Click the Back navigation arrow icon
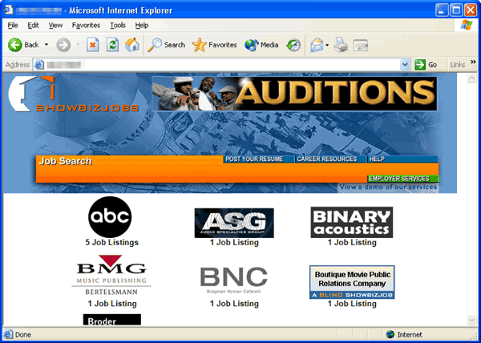 (x=15, y=45)
